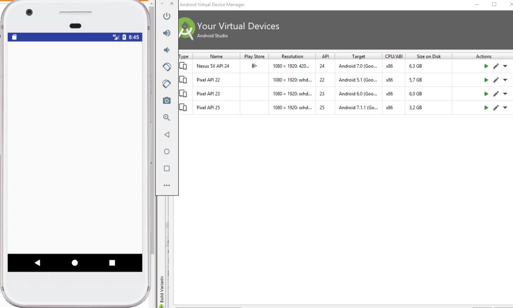This screenshot has height=308, width=513.
Task: Click the emulator volume down icon
Action: click(x=167, y=50)
